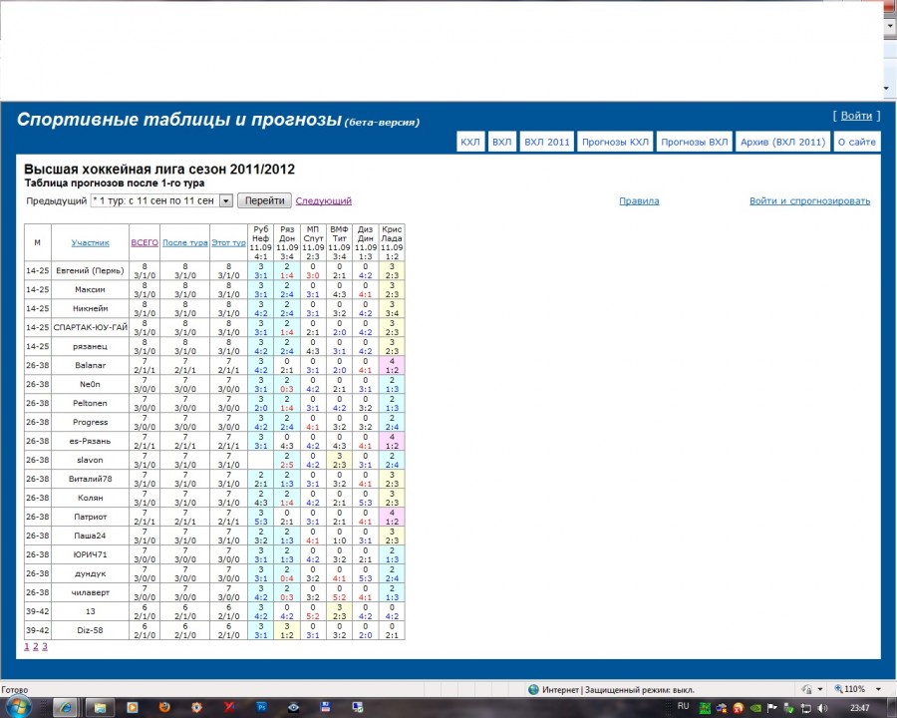Viewport: 897px width, 718px height.
Task: Switch to the ВХЛ 2011 tab
Action: click(x=547, y=142)
